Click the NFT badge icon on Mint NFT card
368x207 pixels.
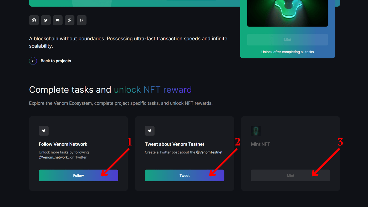click(x=255, y=131)
